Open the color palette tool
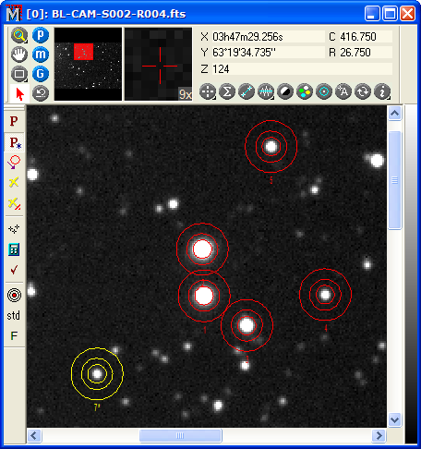 pyautogui.click(x=305, y=91)
